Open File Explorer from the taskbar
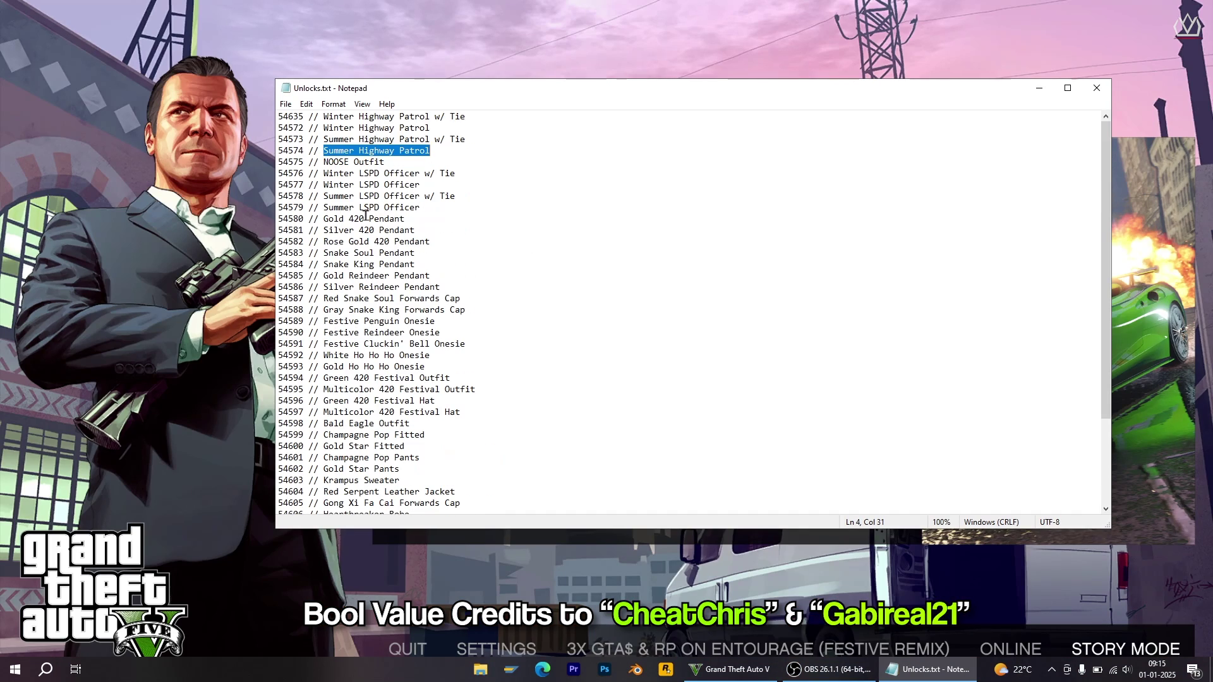The image size is (1213, 682). click(480, 669)
